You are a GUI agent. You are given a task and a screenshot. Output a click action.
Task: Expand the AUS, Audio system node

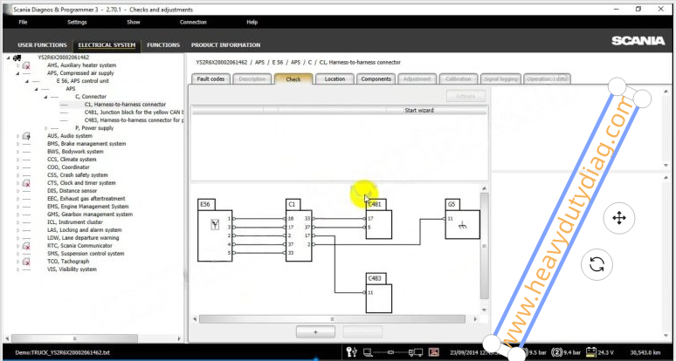click(17, 136)
